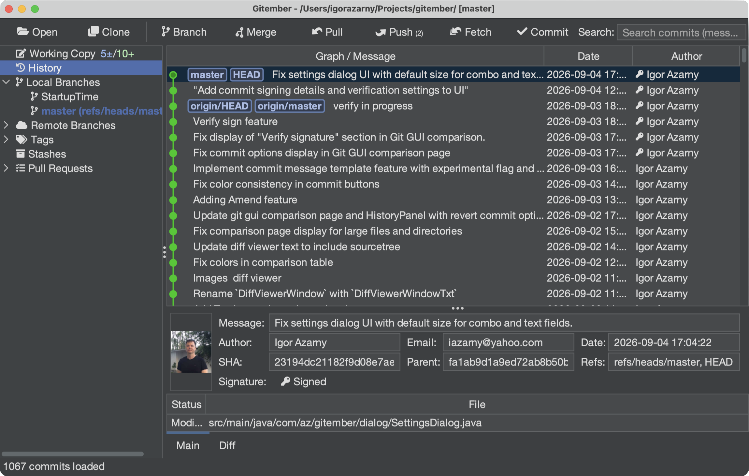
Task: Select the History sidebar item
Action: pos(81,68)
